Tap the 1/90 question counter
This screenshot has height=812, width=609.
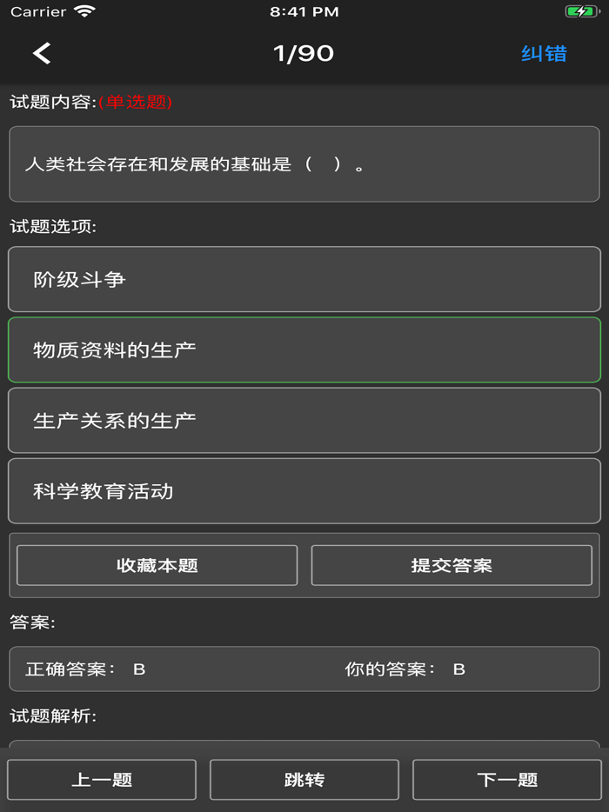[304, 53]
